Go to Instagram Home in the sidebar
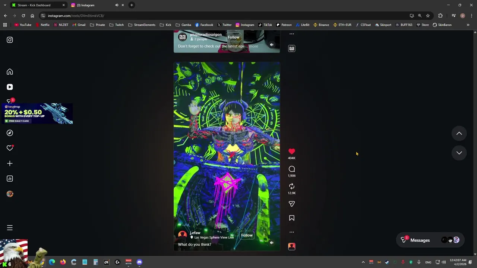Screen dimensions: 477x268 [x=10, y=72]
